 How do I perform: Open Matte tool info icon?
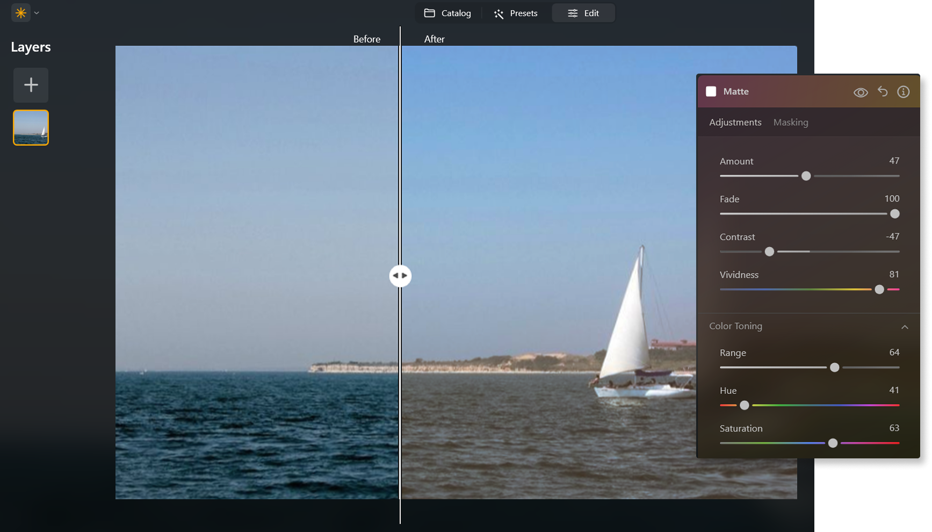tap(904, 92)
